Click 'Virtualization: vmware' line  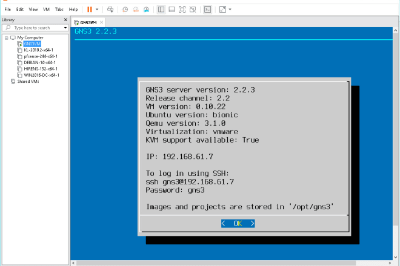coord(192,132)
